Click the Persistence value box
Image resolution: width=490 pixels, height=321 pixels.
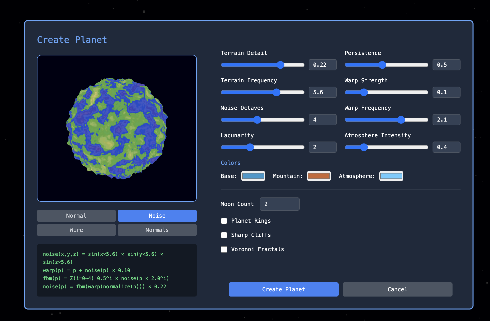pyautogui.click(x=446, y=65)
